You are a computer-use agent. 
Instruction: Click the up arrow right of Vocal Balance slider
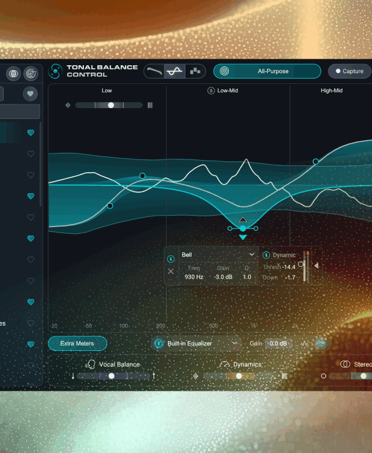153,376
